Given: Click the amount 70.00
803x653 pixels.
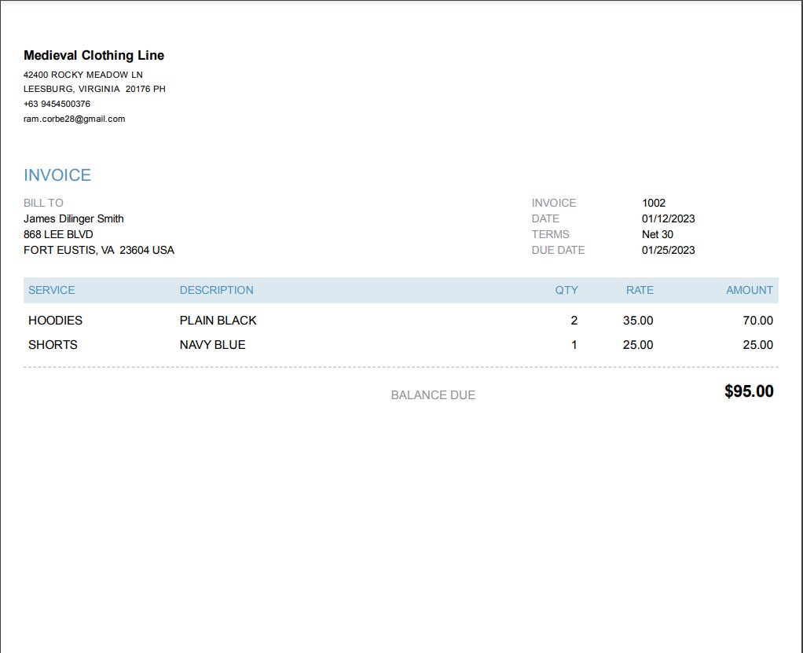Looking at the screenshot, I should click(x=758, y=321).
